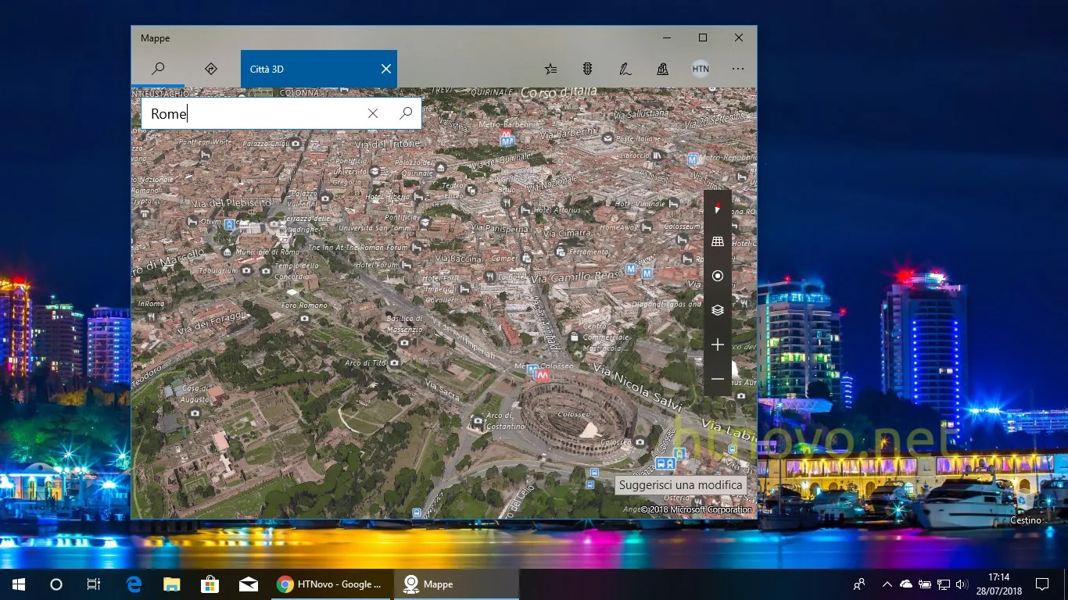
Task: Open the directions pane
Action: [x=210, y=69]
